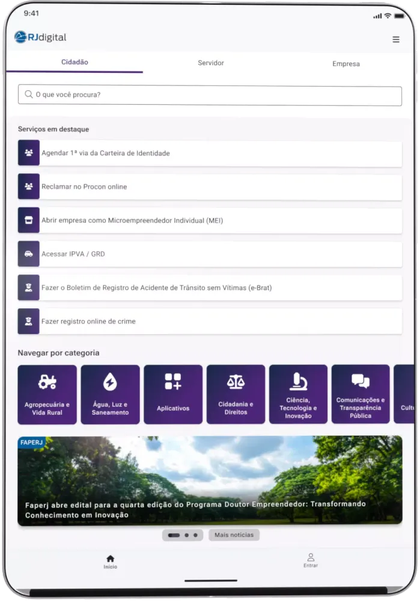The height and width of the screenshot is (602, 420).
Task: Open the Aplicativos category tile
Action: [x=173, y=394]
